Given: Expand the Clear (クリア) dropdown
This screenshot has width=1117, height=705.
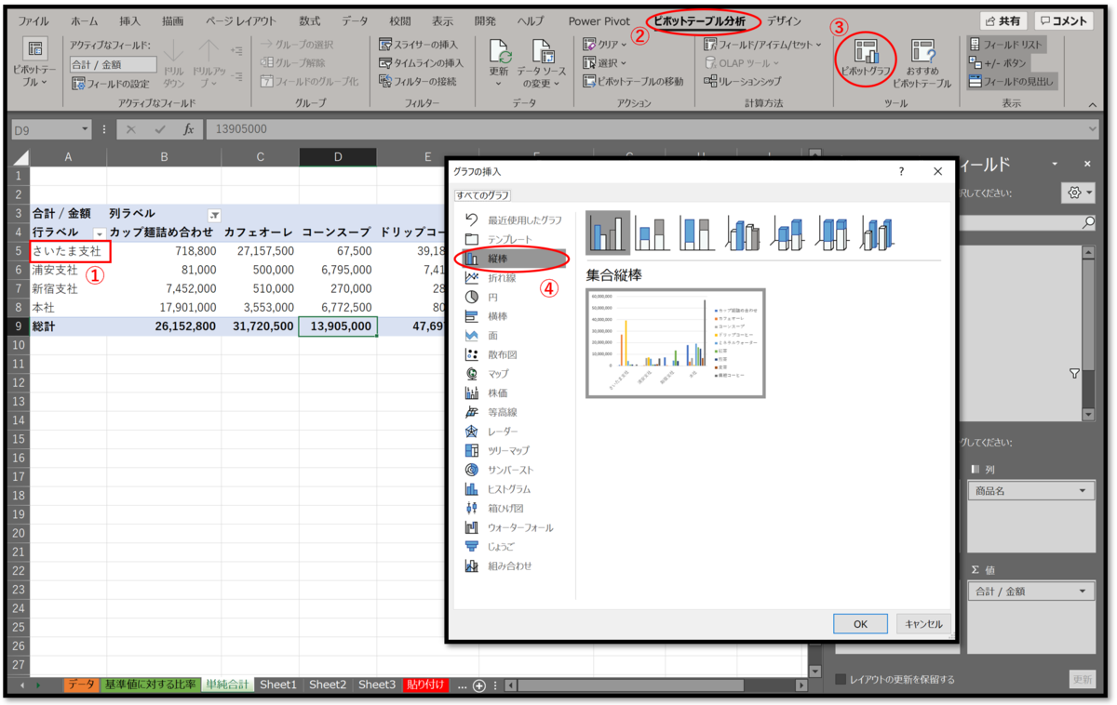Looking at the screenshot, I should [x=605, y=44].
